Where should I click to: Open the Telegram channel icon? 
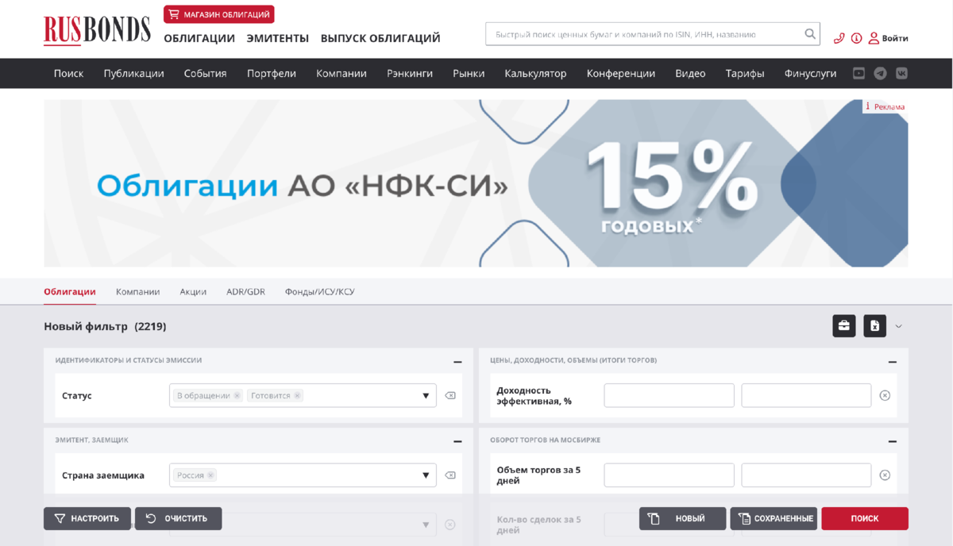[880, 73]
